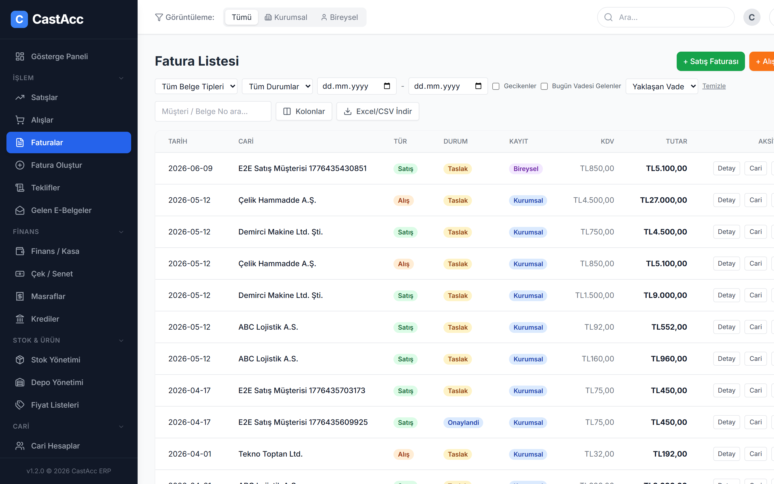
Task: Open Fatura Oluştur plus-circle icon
Action: [x=20, y=165]
